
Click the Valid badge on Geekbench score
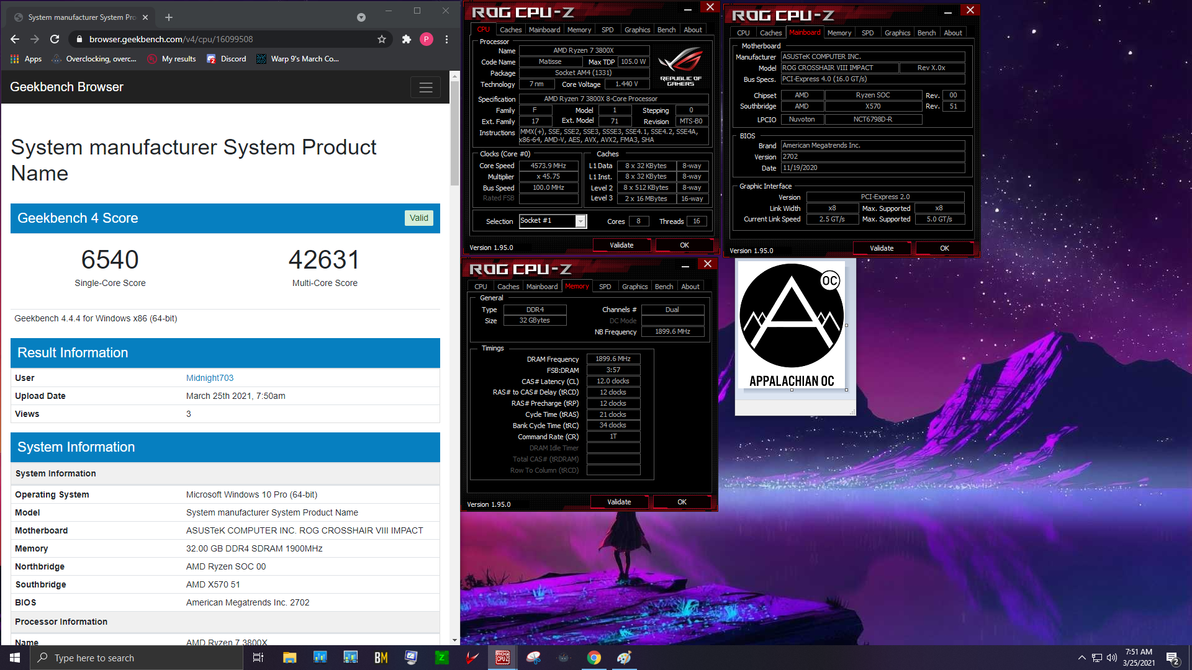pos(419,218)
